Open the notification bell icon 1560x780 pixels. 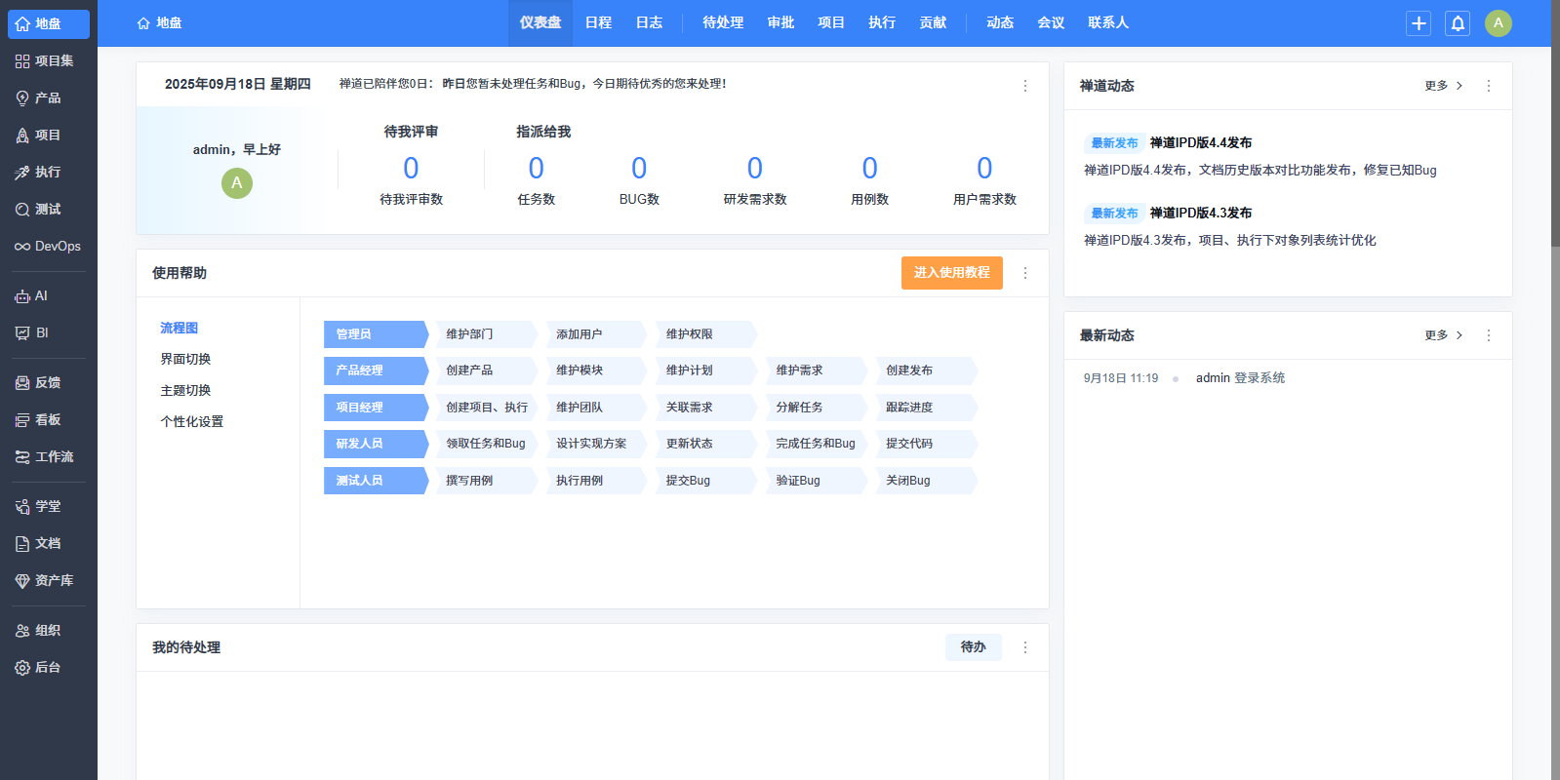pyautogui.click(x=1458, y=23)
